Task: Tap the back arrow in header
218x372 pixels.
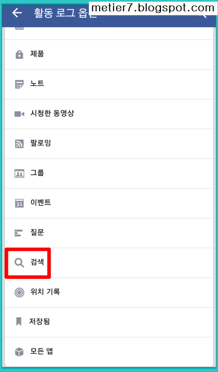Action: click(x=17, y=13)
